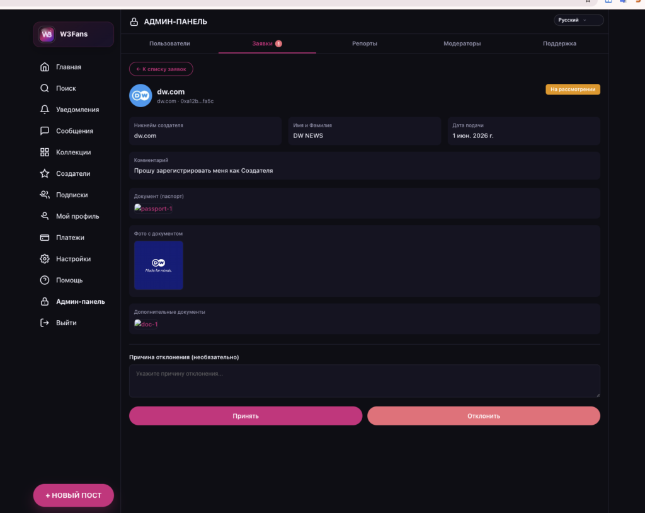
Task: Select the Админ-панель sidebar label
Action: [x=80, y=301]
